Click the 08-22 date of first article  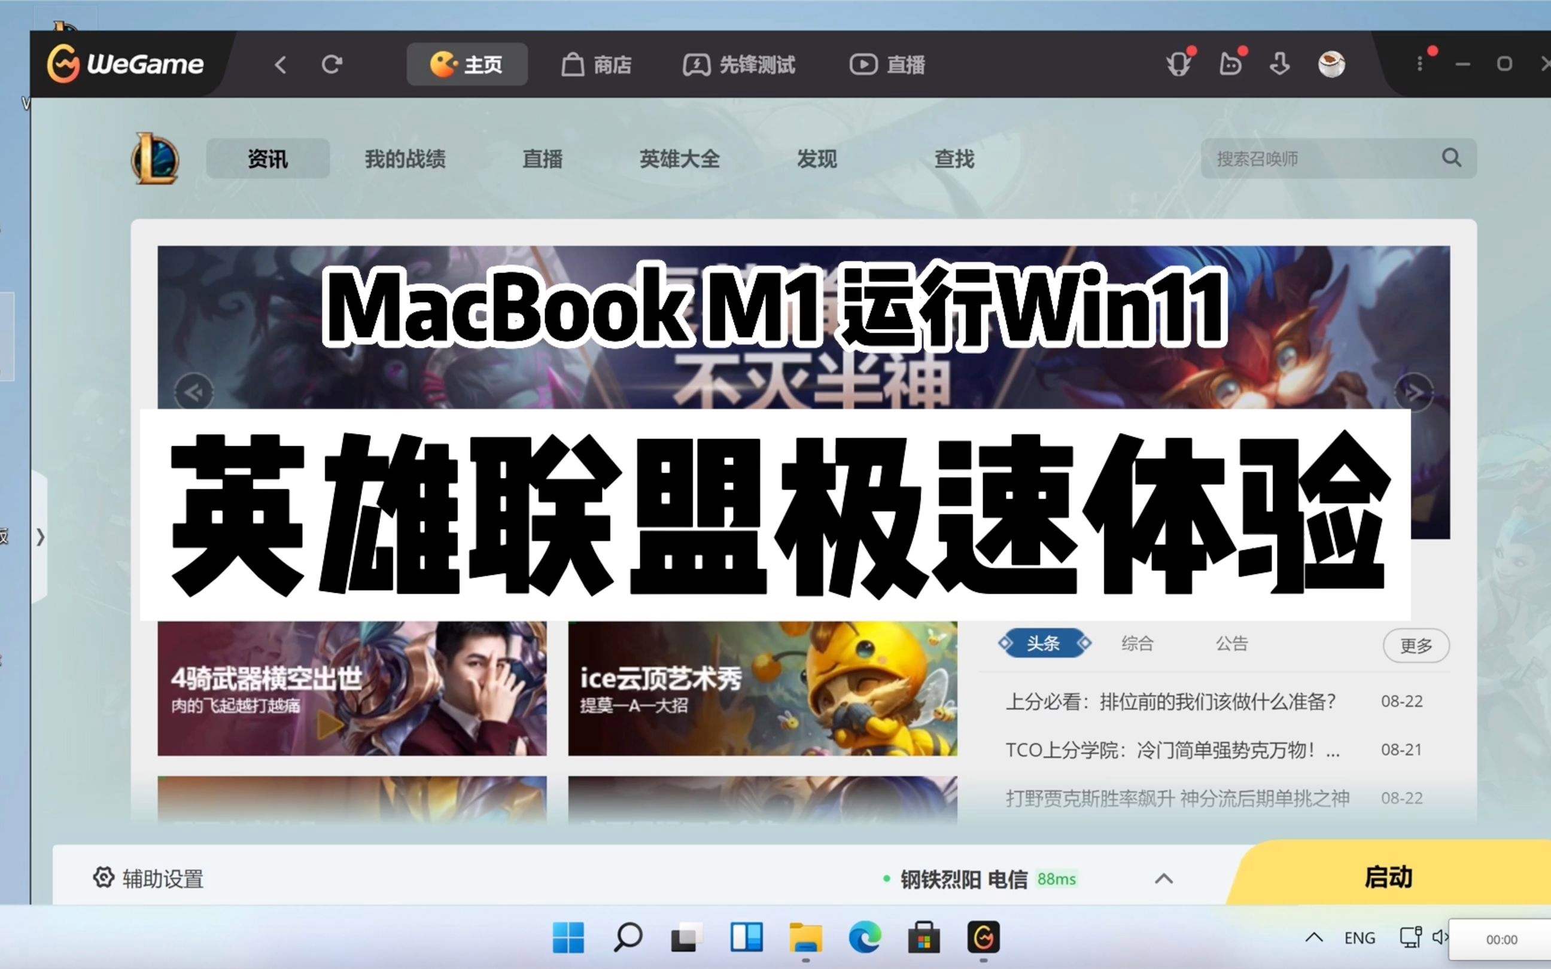tap(1401, 702)
